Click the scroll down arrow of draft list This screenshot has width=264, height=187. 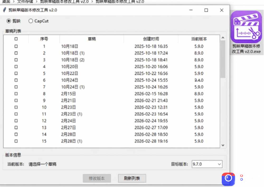223,145
